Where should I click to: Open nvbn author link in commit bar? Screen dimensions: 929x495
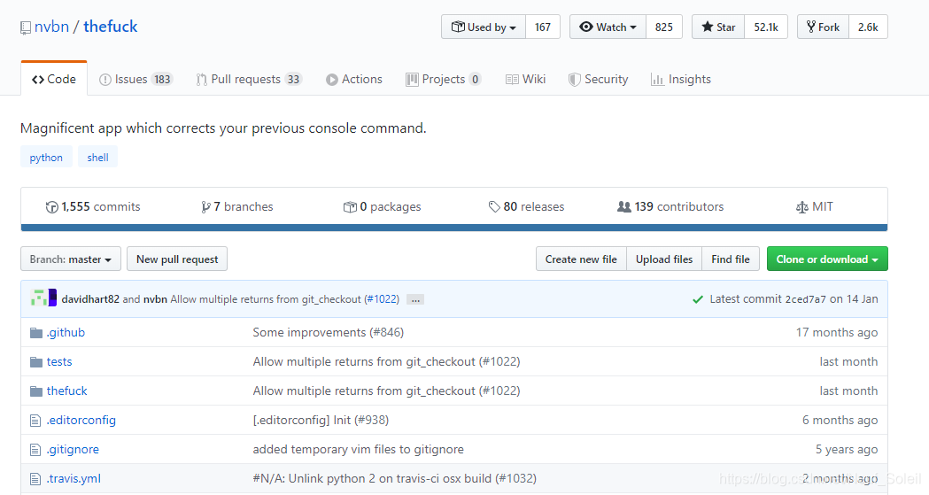click(x=155, y=299)
